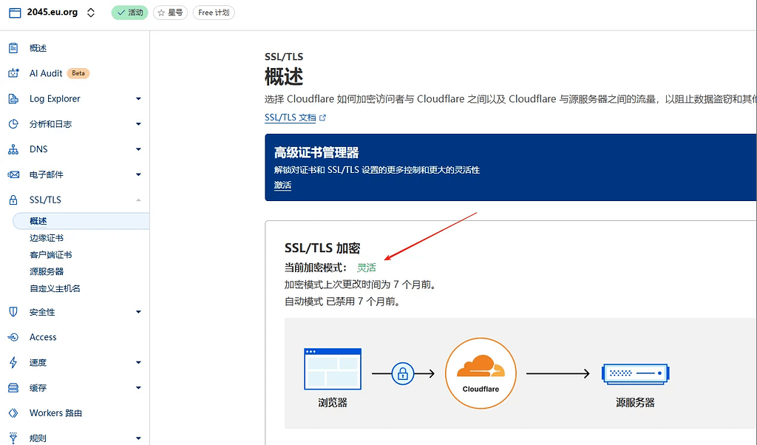Click the 活动 status badge

(x=129, y=12)
